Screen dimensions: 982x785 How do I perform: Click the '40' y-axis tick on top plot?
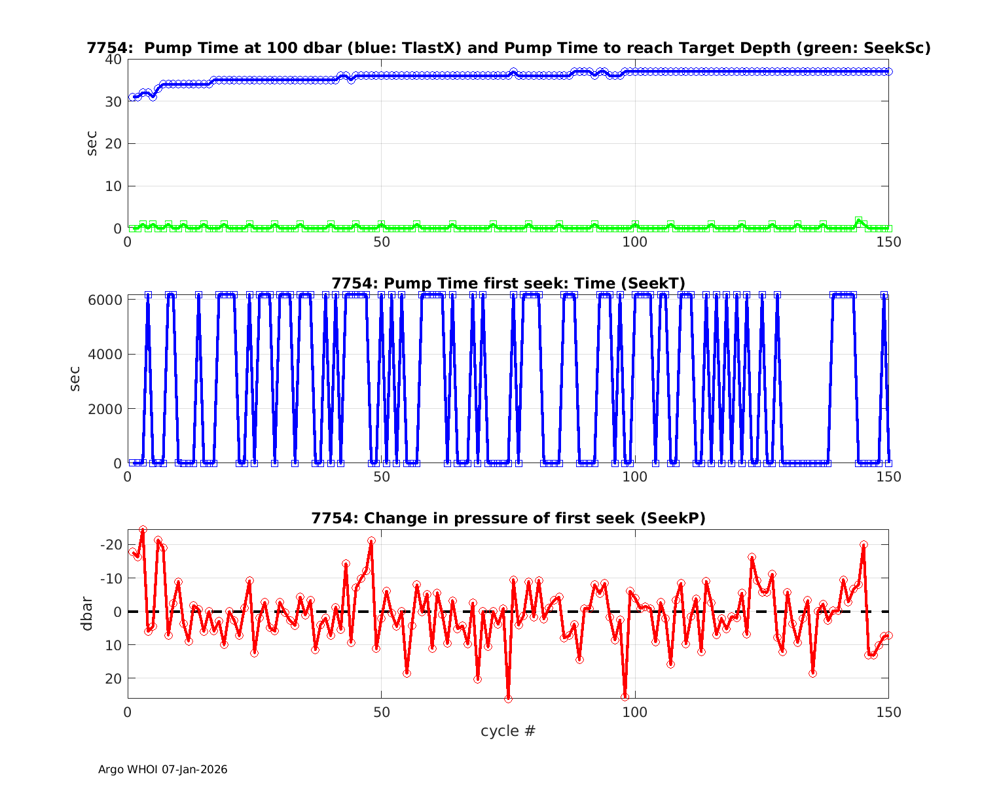click(113, 60)
